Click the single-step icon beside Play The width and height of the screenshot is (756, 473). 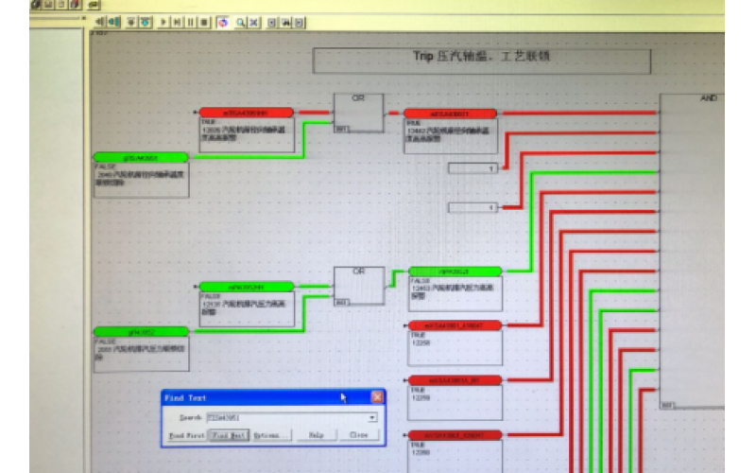pos(178,21)
